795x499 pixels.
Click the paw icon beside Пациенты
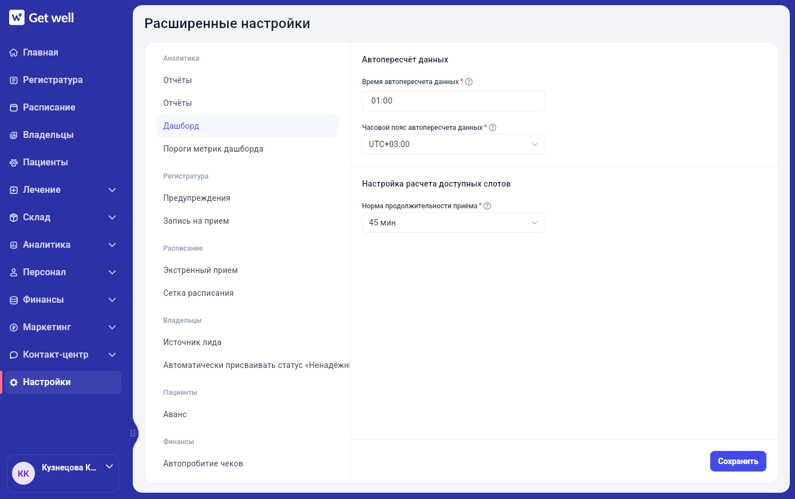[x=14, y=163]
